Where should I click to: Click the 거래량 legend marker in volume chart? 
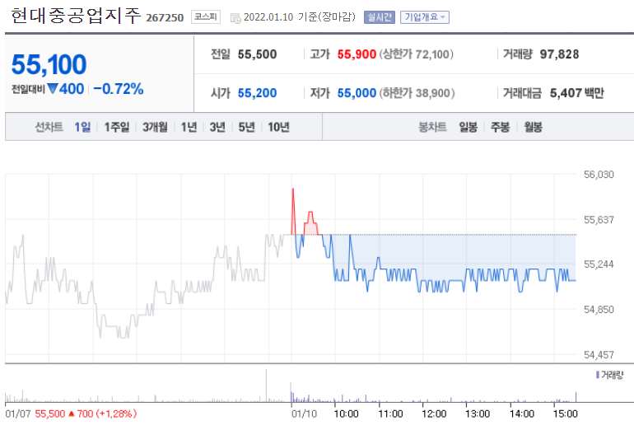597,375
